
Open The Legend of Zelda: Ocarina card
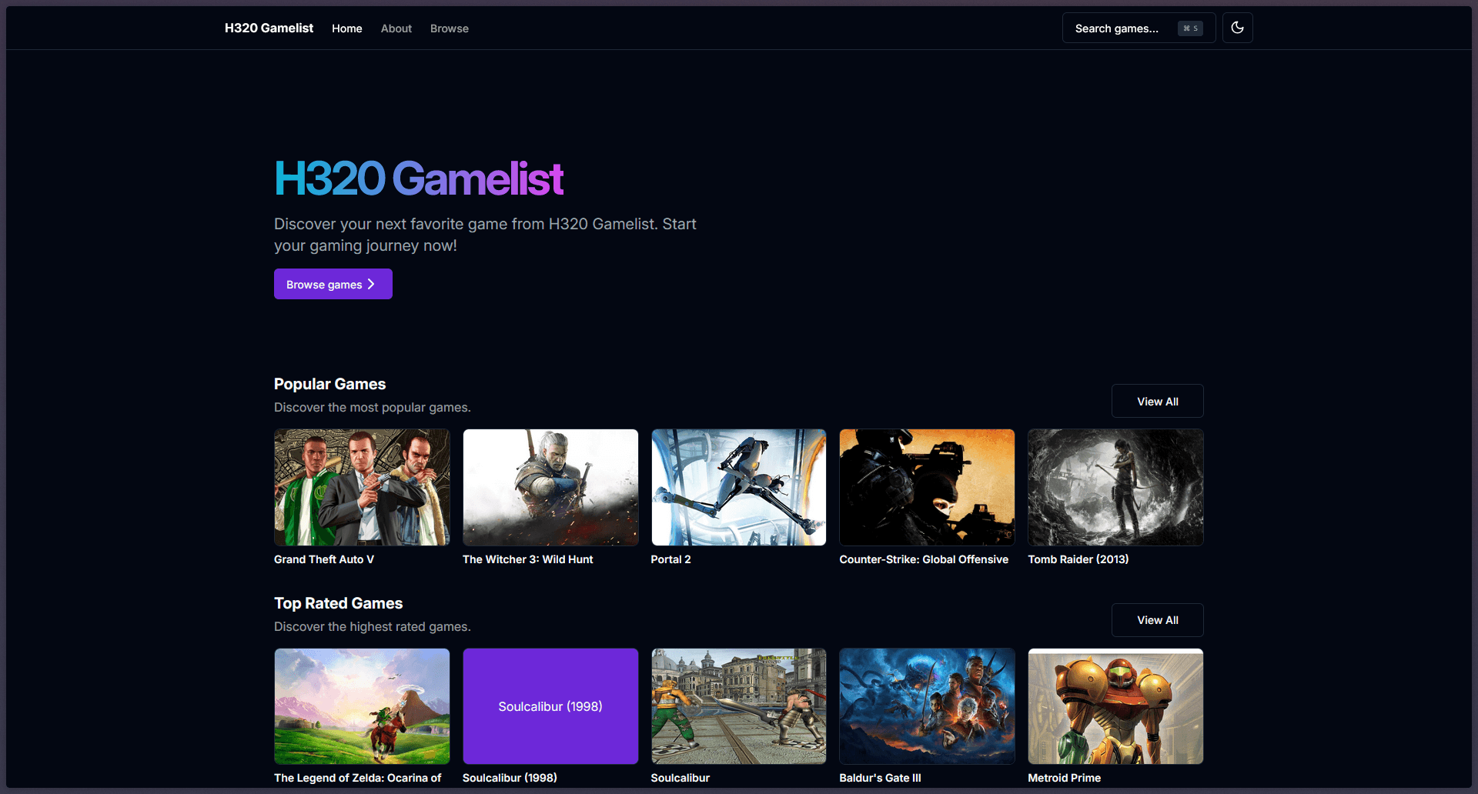[361, 706]
